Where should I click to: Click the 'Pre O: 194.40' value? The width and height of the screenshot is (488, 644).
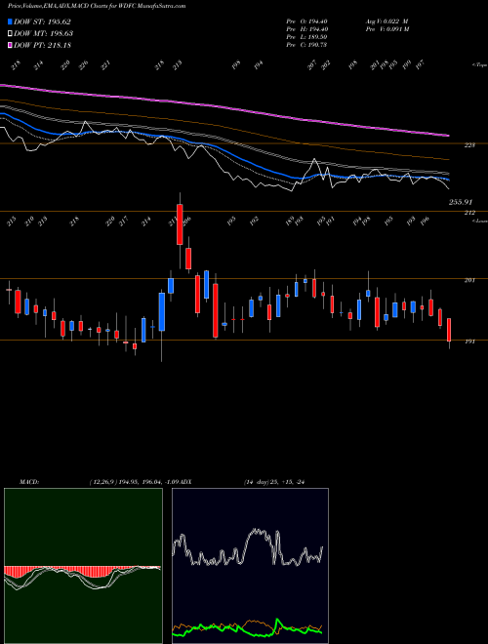pyautogui.click(x=306, y=21)
